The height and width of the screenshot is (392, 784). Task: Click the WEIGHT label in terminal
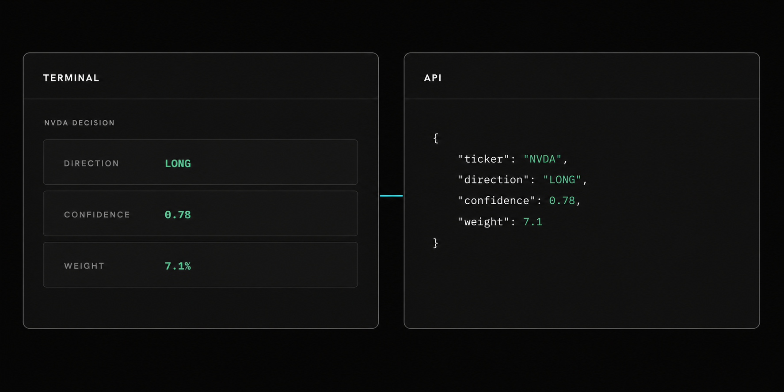(x=84, y=266)
